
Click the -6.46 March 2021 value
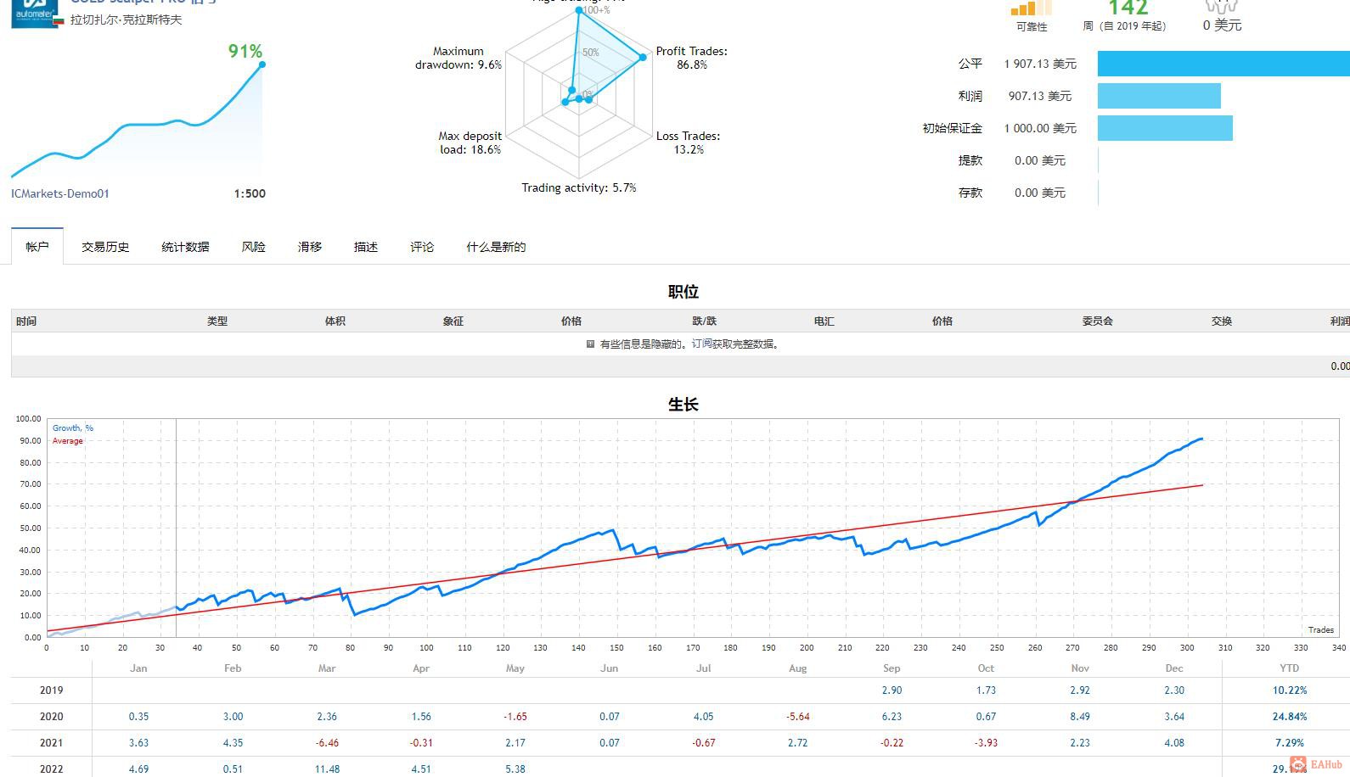(x=327, y=743)
